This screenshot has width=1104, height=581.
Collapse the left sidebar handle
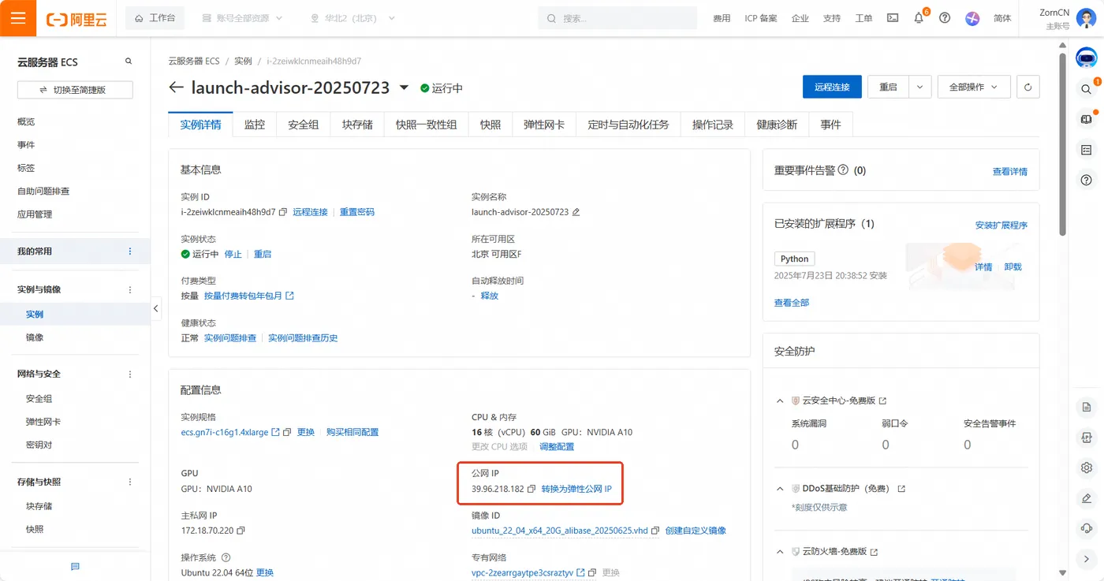(155, 308)
